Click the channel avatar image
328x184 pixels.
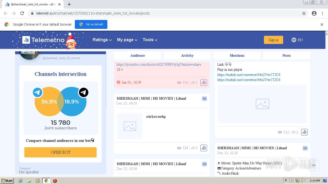click(29, 55)
